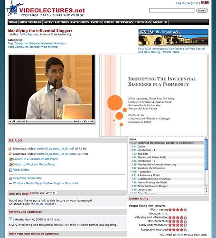Open the Most Popular menu item

(x=30, y=22)
